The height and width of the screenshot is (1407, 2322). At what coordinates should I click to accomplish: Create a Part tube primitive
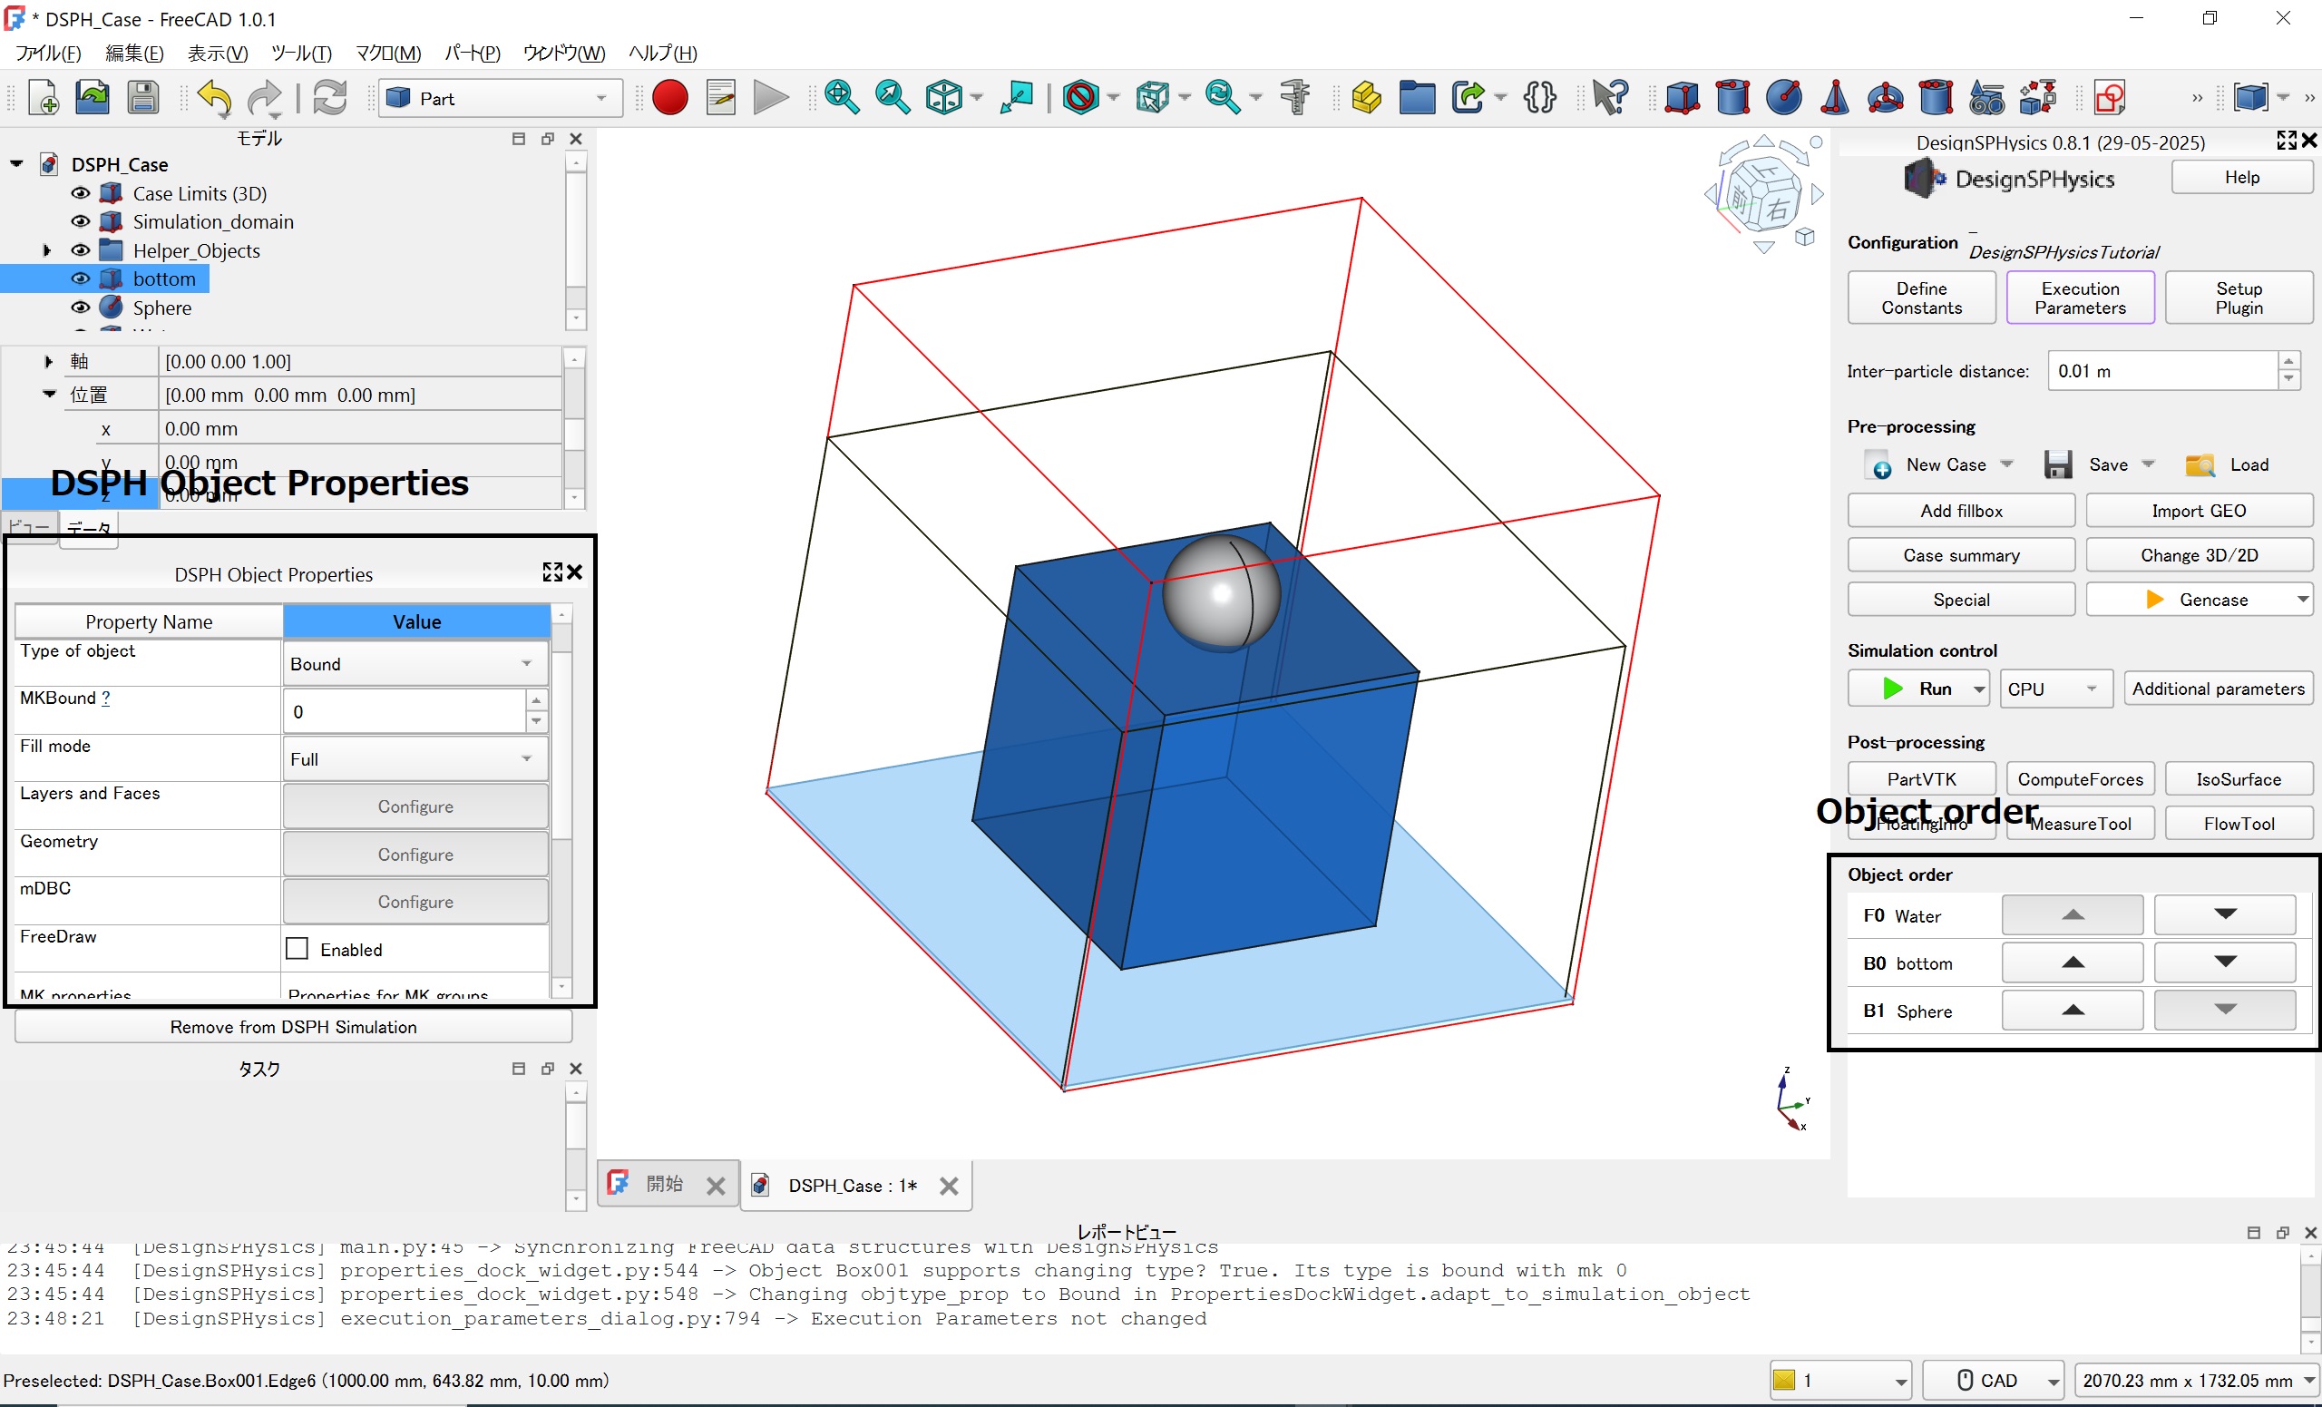point(1937,98)
